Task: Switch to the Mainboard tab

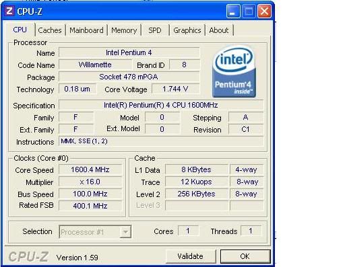Action: tap(86, 30)
